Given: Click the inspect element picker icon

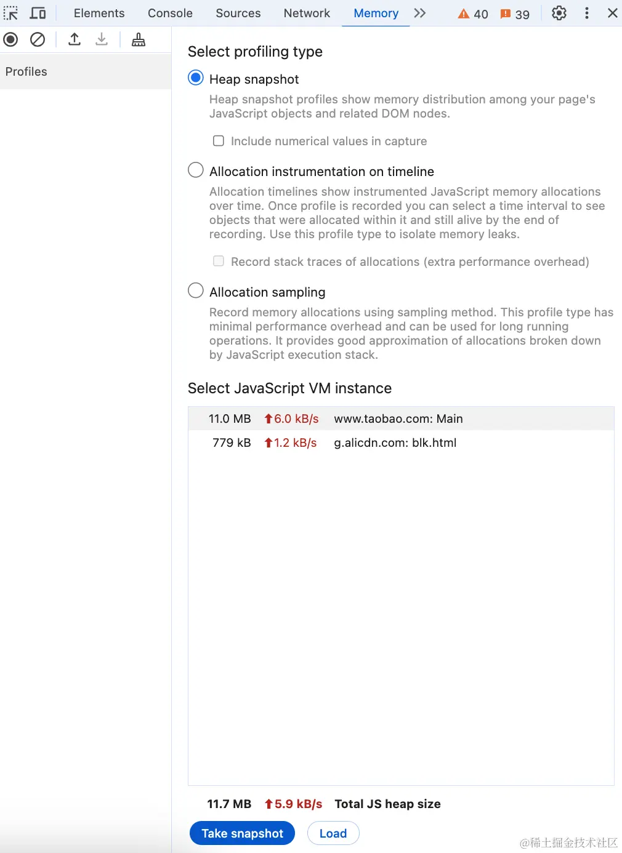Looking at the screenshot, I should click(11, 13).
